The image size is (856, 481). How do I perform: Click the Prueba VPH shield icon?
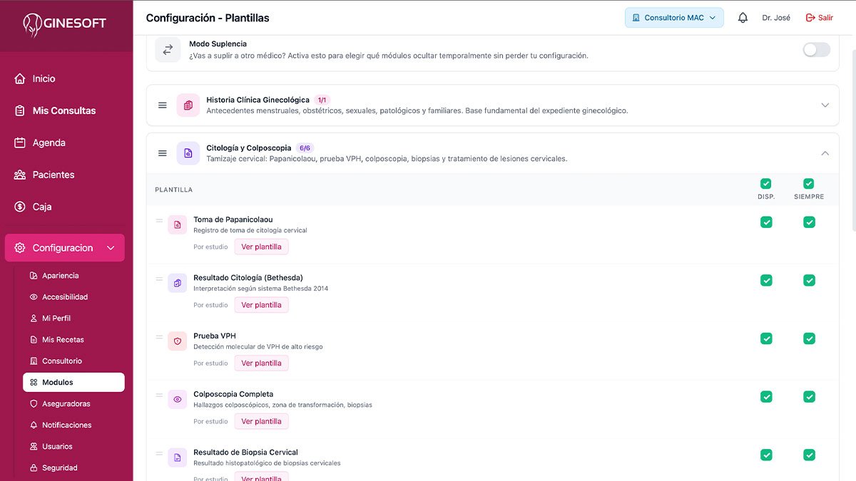click(x=178, y=341)
